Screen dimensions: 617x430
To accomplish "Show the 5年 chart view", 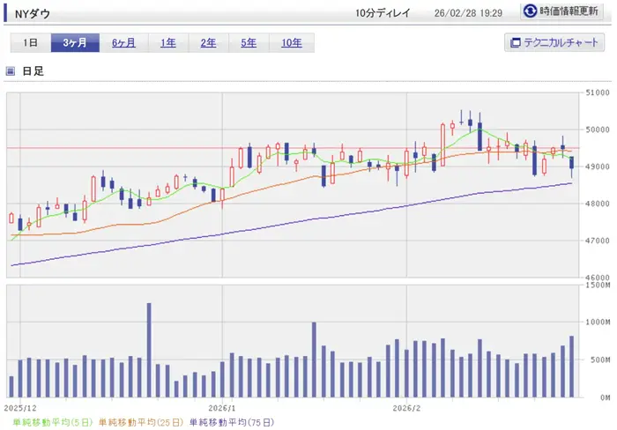I will (x=249, y=42).
